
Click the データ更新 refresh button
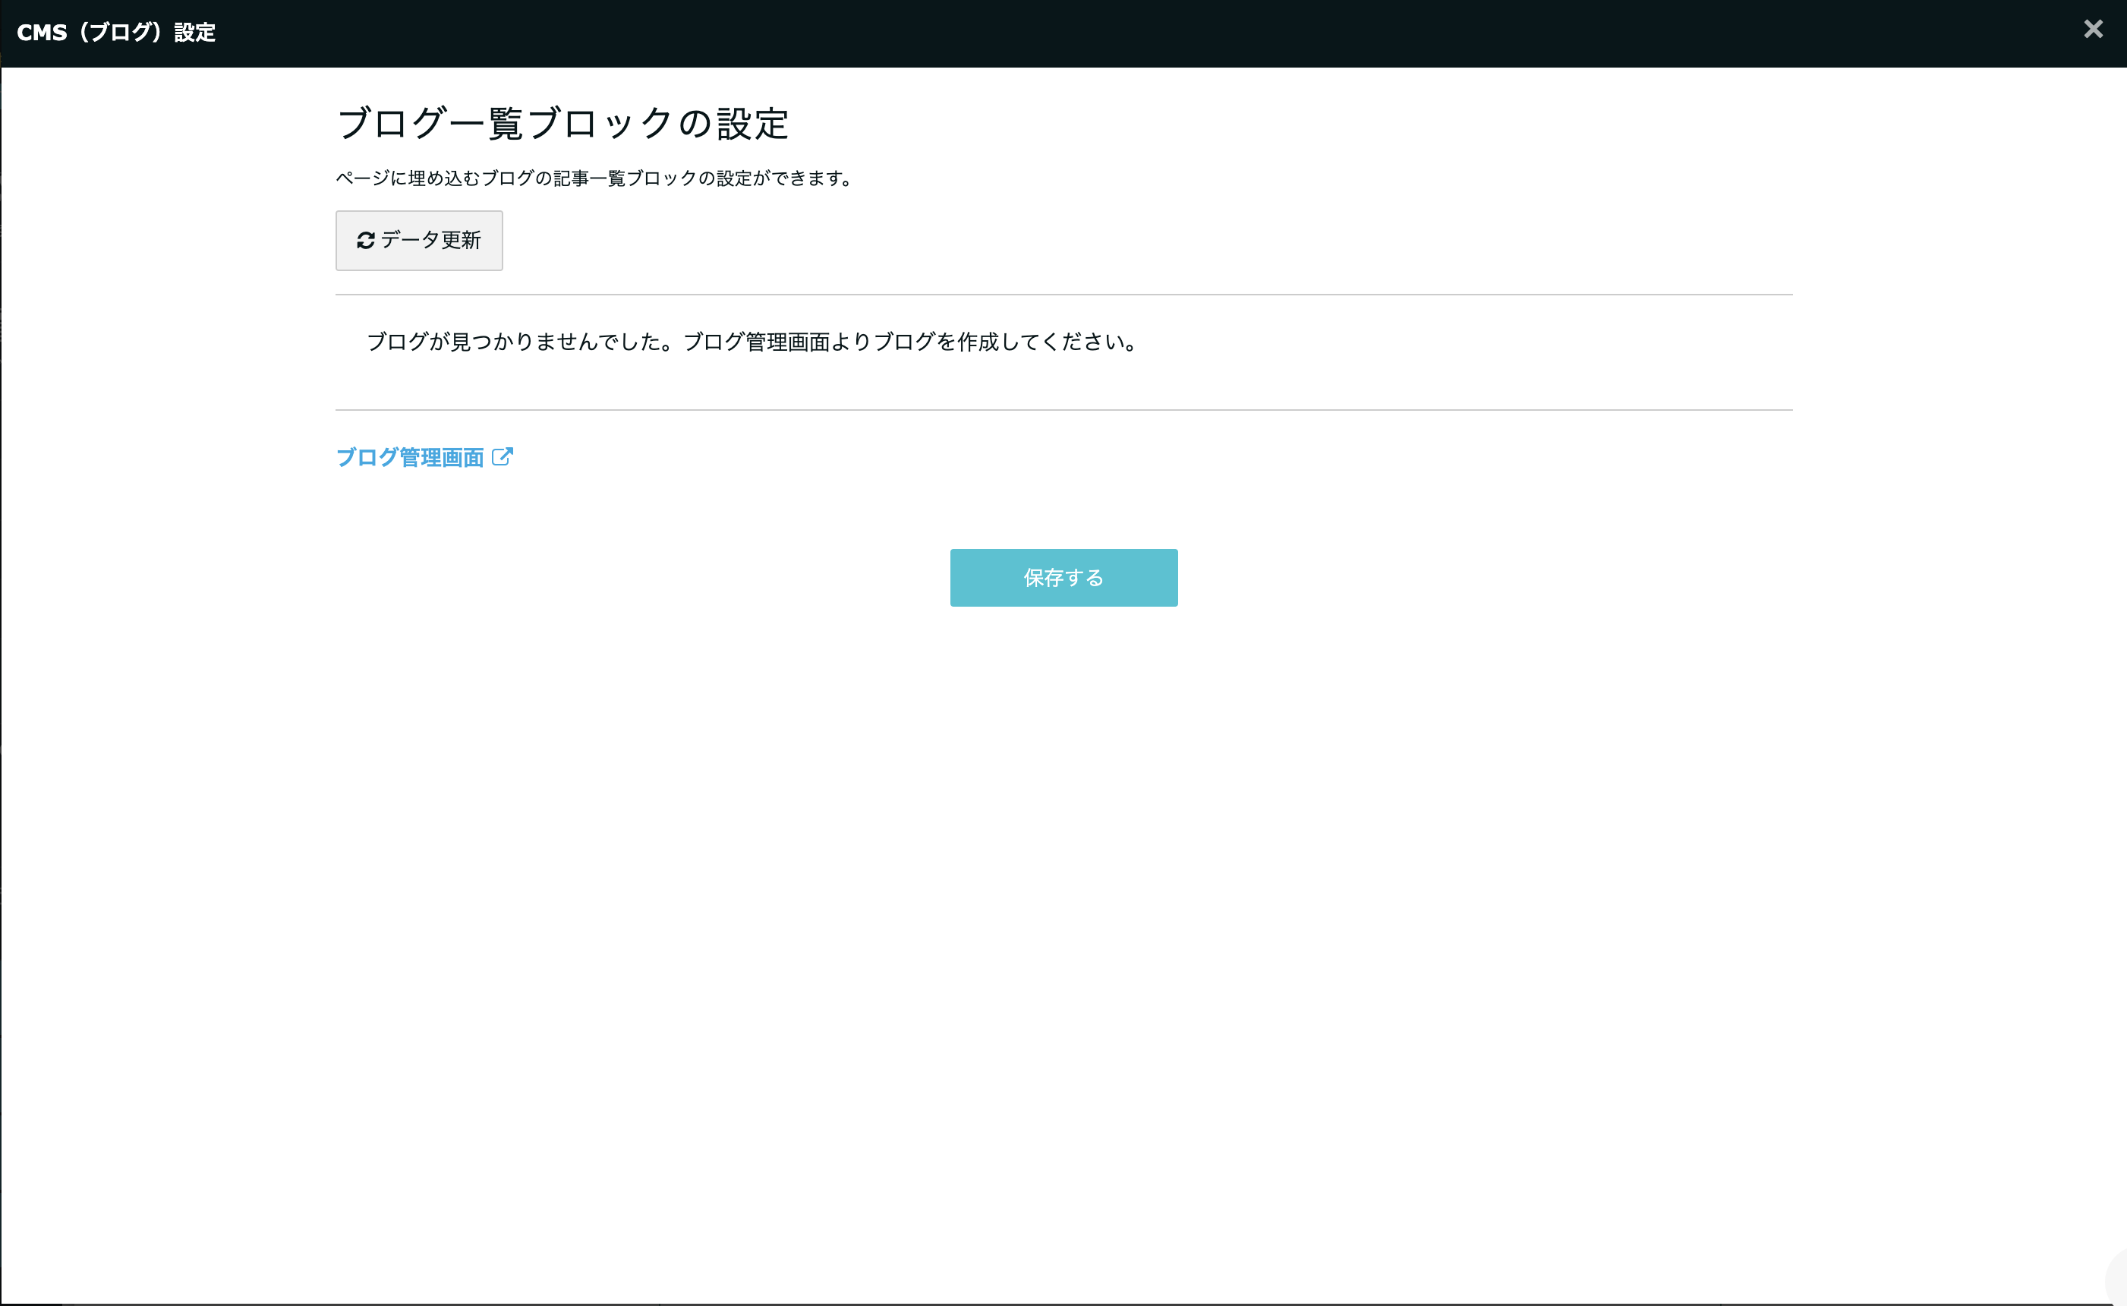pyautogui.click(x=419, y=240)
